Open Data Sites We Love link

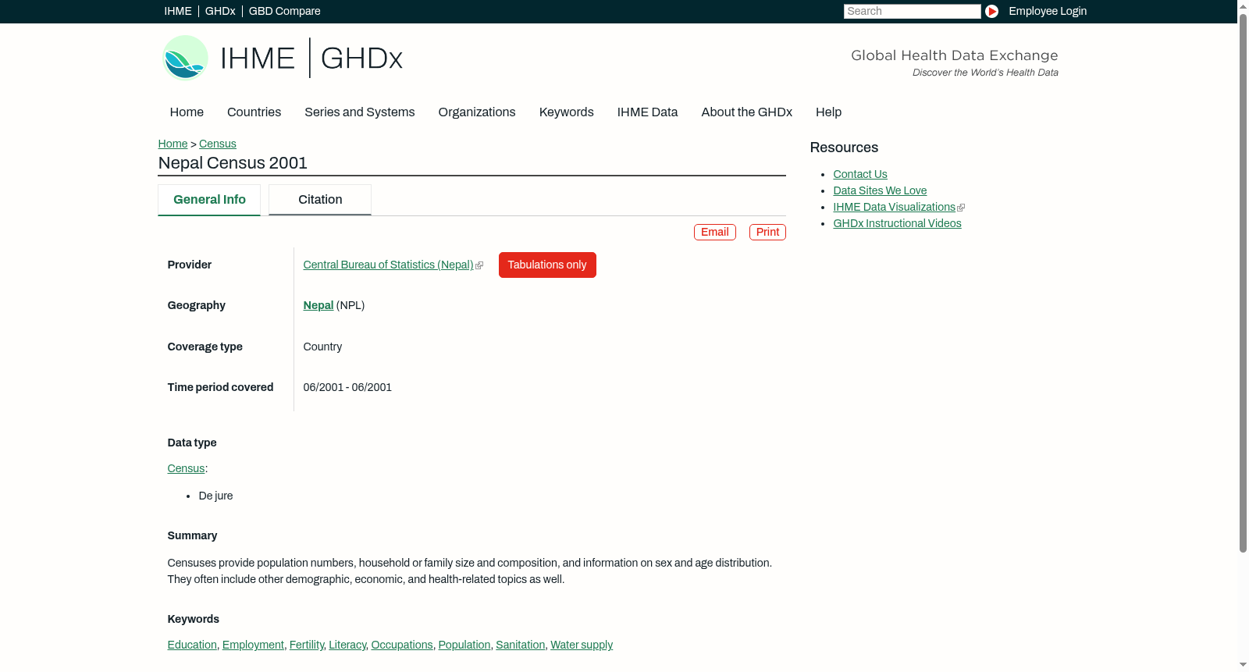pyautogui.click(x=880, y=190)
